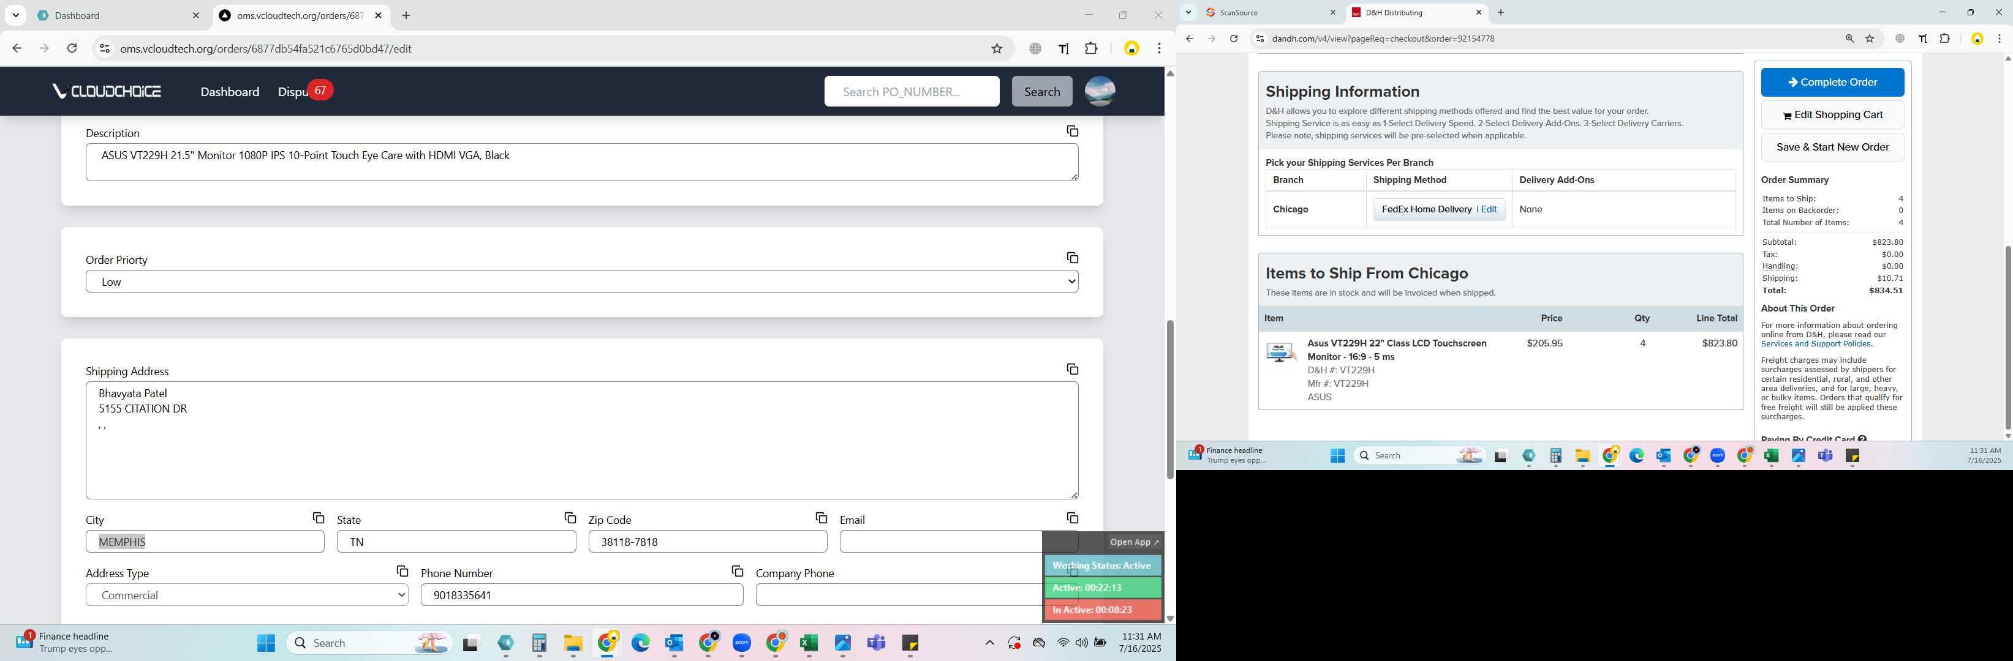
Task: Reload the oms.vcloudtech.org page
Action: click(72, 48)
